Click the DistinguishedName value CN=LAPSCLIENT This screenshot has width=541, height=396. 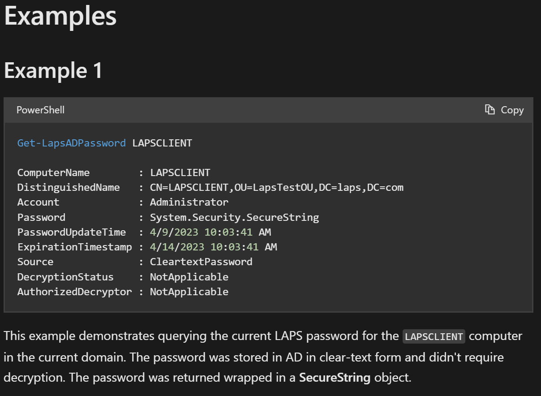[276, 188]
